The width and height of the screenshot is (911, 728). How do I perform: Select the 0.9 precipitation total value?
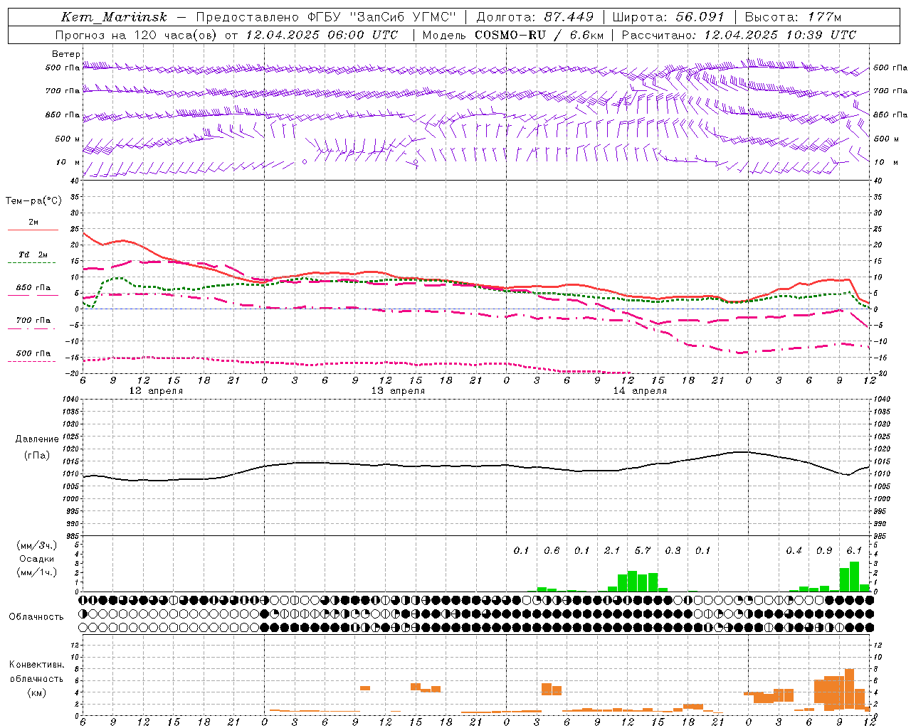click(824, 550)
